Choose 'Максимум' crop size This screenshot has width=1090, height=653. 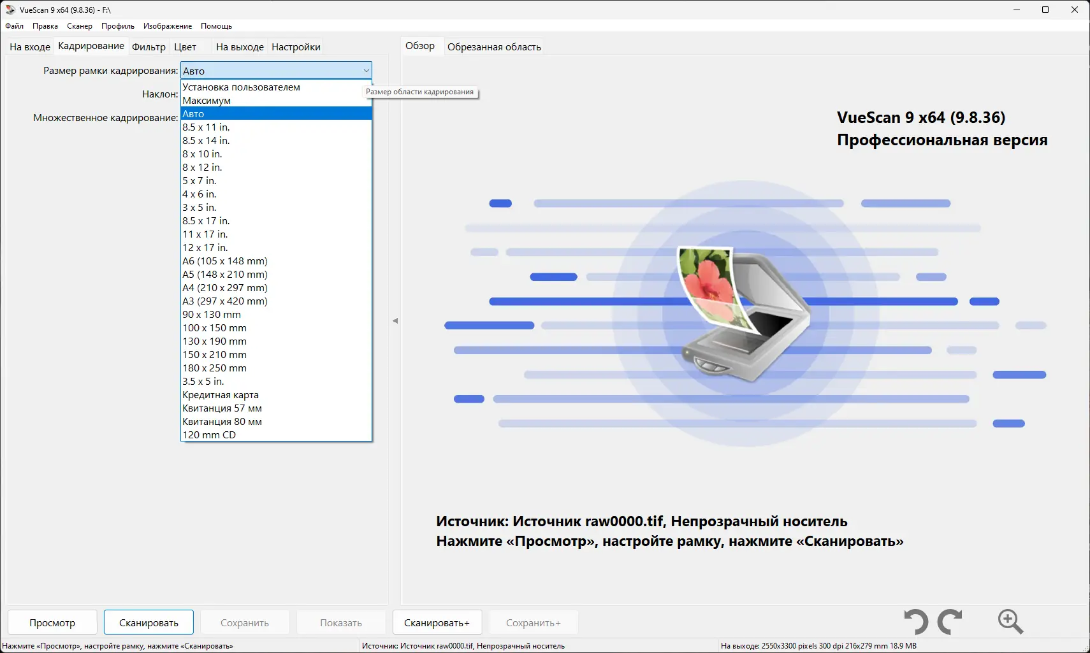(x=276, y=101)
